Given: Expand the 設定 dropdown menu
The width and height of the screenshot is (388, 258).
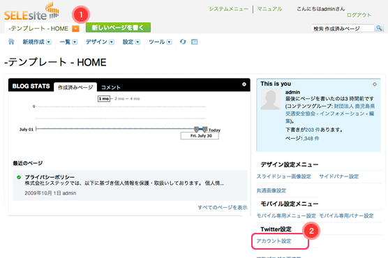Looking at the screenshot, I should pyautogui.click(x=138, y=42).
